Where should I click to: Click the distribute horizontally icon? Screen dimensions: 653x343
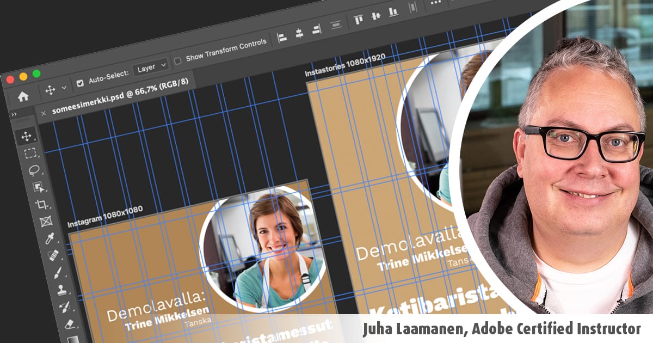click(412, 7)
